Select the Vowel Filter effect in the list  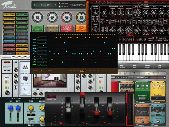[22, 53]
